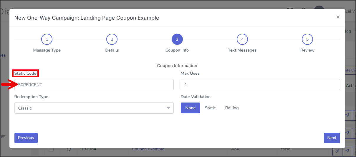Open Coupon Example link in background table
Viewport: 356px width, 157px height.
click(148, 149)
